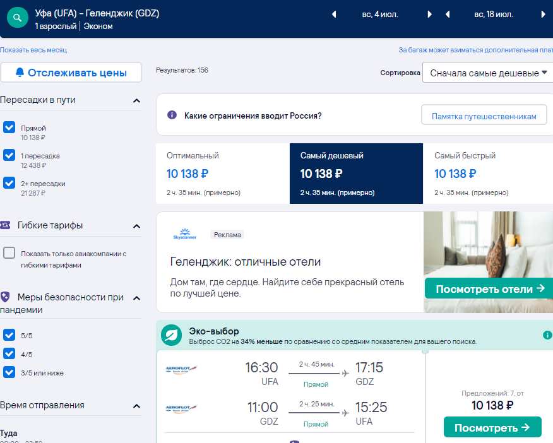Select the Самый дешевый tab
Image resolution: width=553 pixels, height=443 pixels.
pyautogui.click(x=356, y=174)
